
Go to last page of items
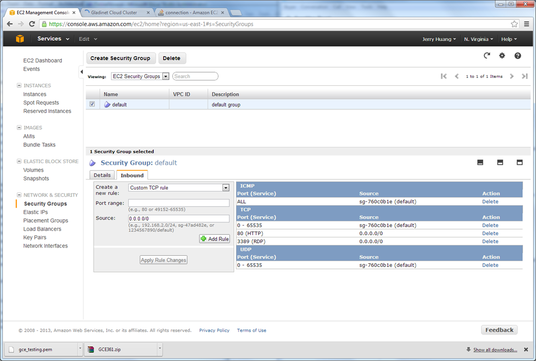(524, 76)
